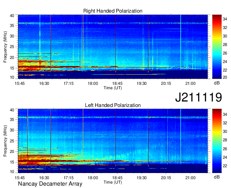The height and width of the screenshot is (188, 231).
Task: Click the 15:45 time tick on right-handed plot
Action: tap(20, 83)
